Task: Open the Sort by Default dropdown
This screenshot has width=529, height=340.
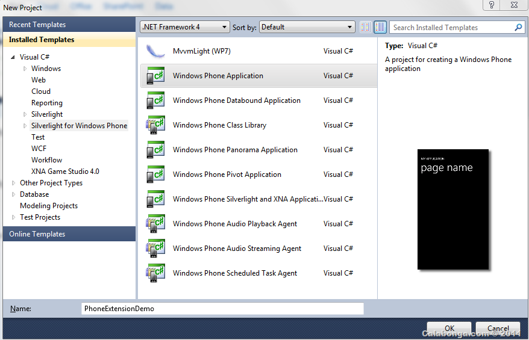Action: 307,27
